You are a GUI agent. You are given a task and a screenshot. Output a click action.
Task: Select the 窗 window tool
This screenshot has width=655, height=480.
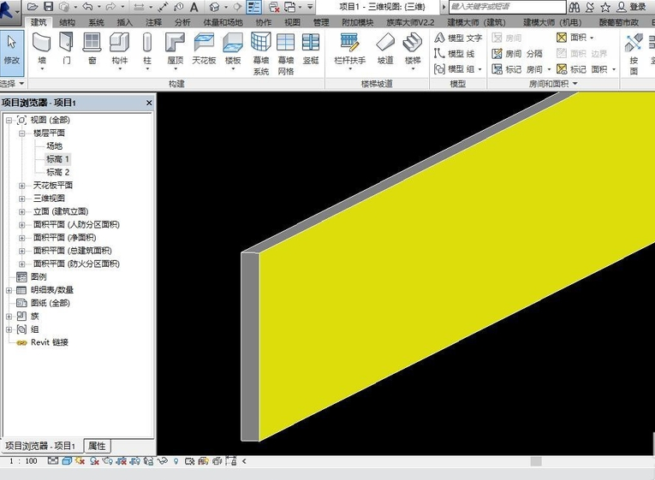pyautogui.click(x=92, y=50)
